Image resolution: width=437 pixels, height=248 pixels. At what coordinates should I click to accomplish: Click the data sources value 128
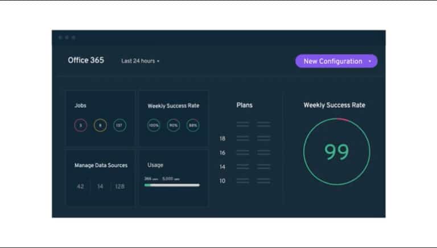pyautogui.click(x=120, y=187)
